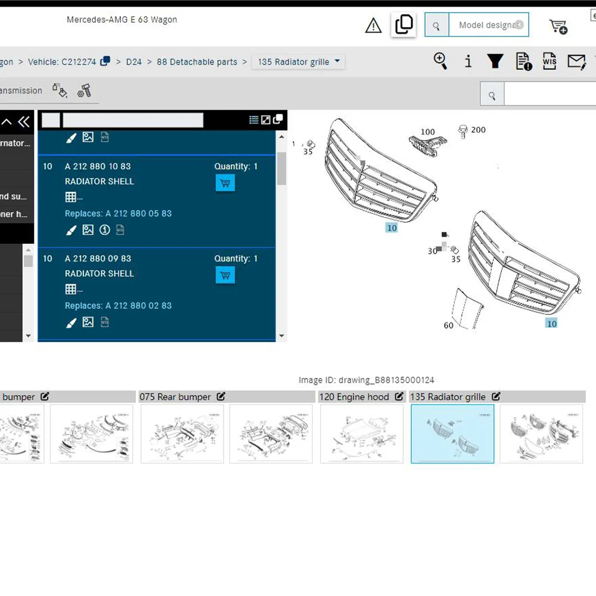
Task: Click paint brush icon for A 212 880 09 83
Action: tap(71, 323)
